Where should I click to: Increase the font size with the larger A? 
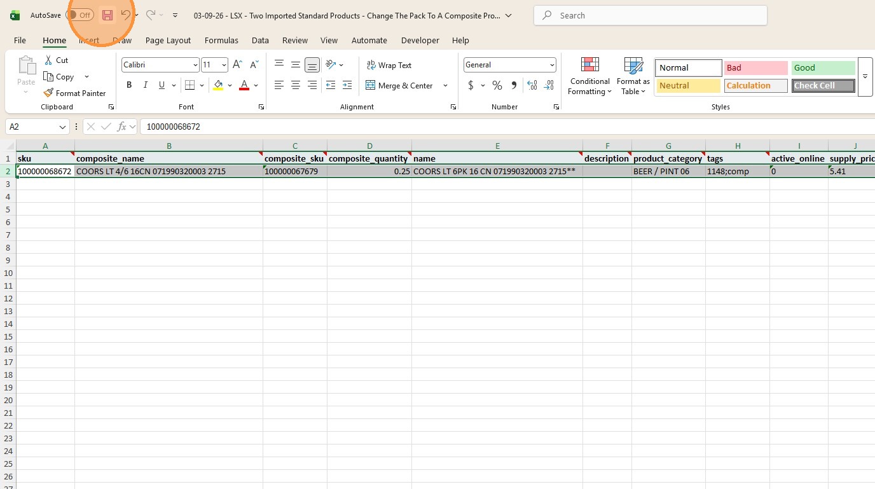click(237, 65)
